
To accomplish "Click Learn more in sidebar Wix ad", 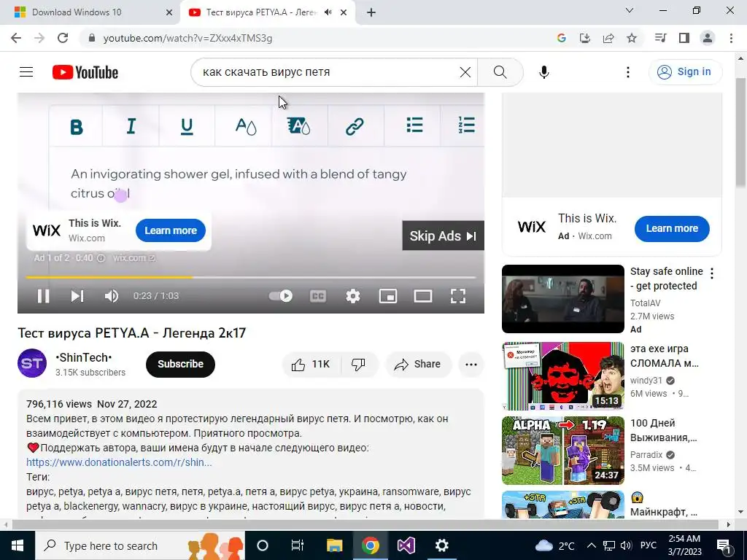I will (672, 228).
